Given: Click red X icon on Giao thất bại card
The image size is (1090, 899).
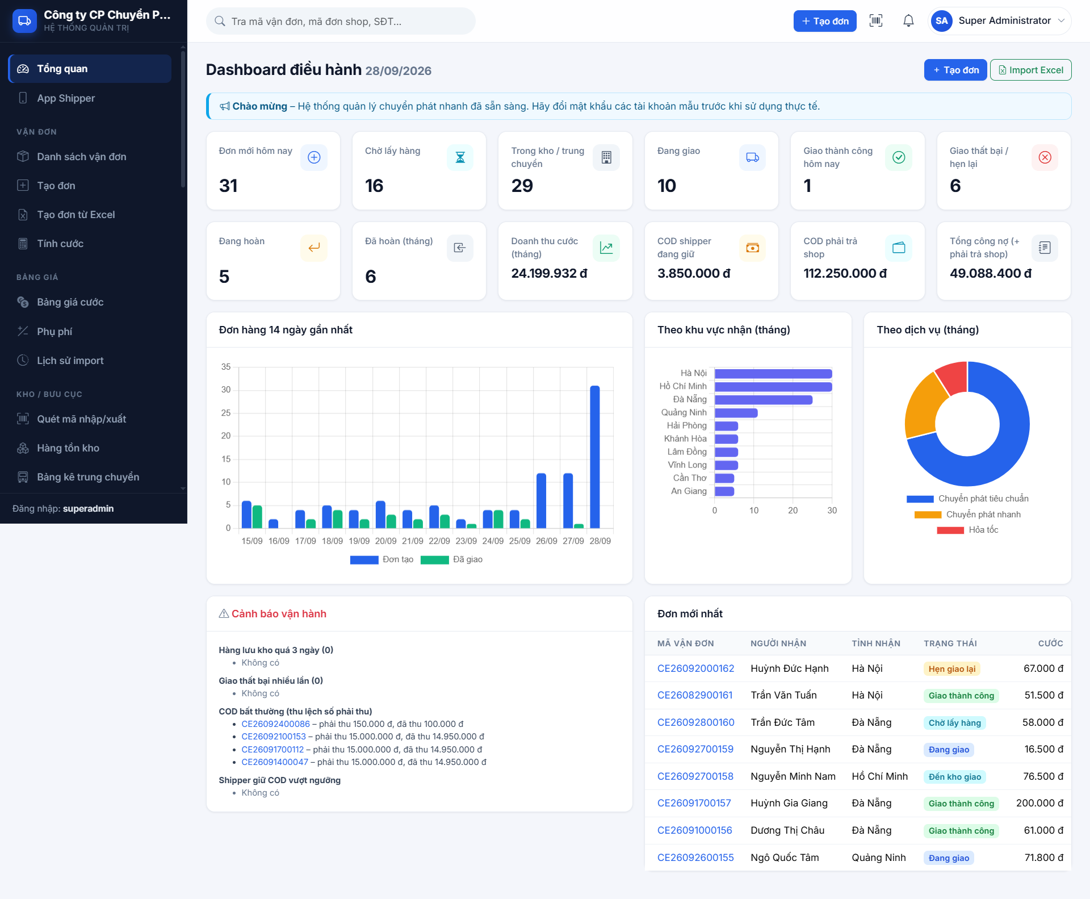Looking at the screenshot, I should click(x=1045, y=157).
